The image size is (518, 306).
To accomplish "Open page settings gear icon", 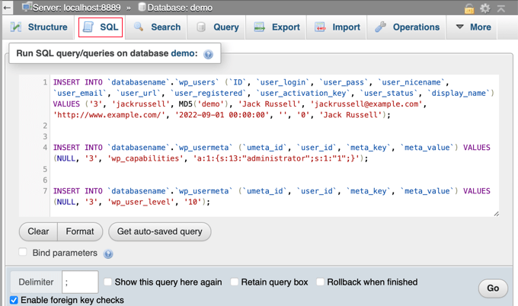I will [486, 8].
